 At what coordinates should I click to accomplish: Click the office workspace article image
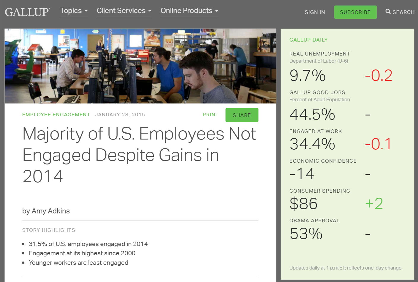[x=140, y=66]
